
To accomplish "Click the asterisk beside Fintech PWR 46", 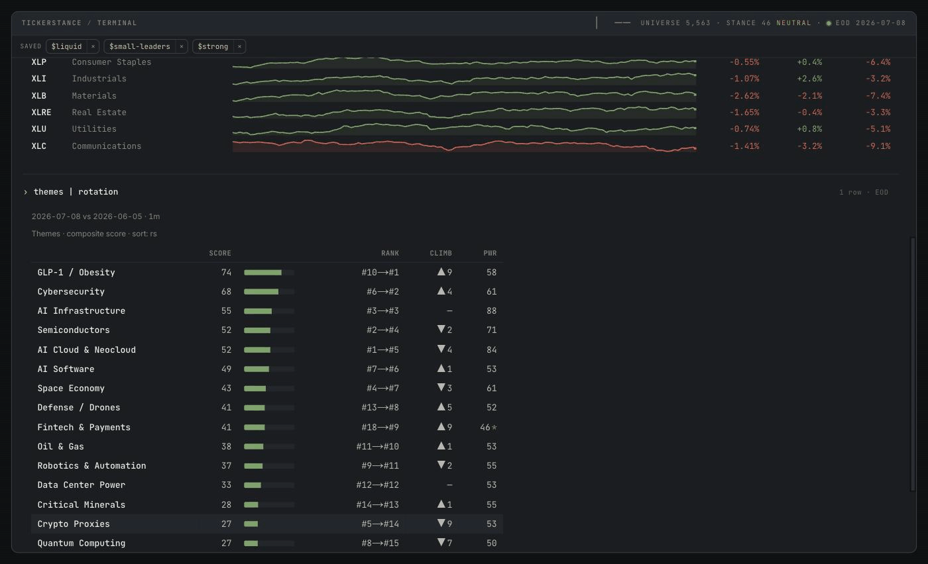I will [494, 428].
